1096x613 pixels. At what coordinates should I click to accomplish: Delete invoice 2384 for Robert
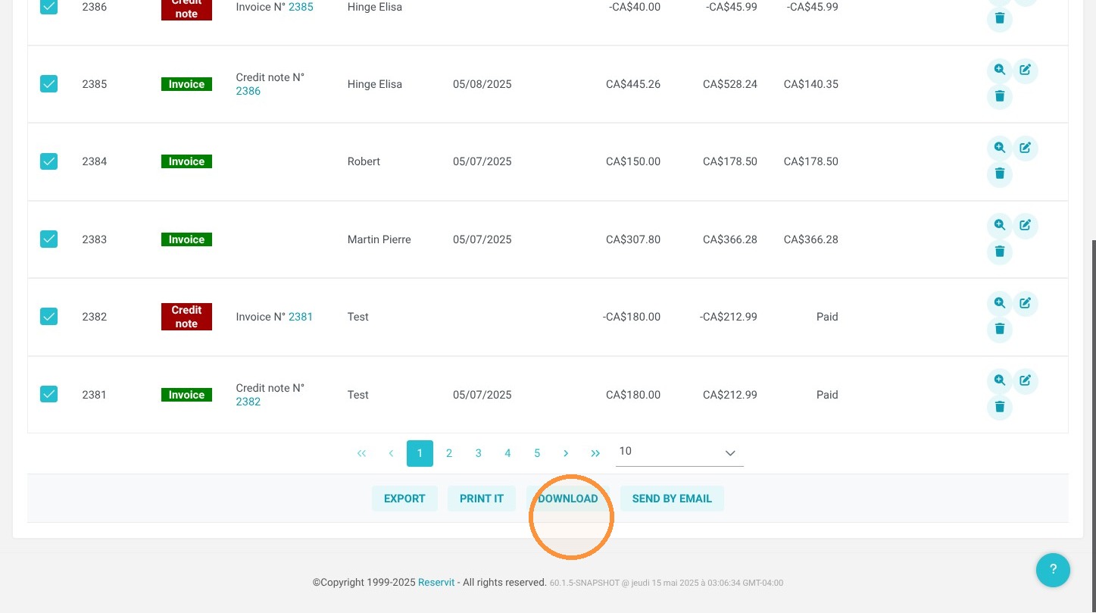1000,174
